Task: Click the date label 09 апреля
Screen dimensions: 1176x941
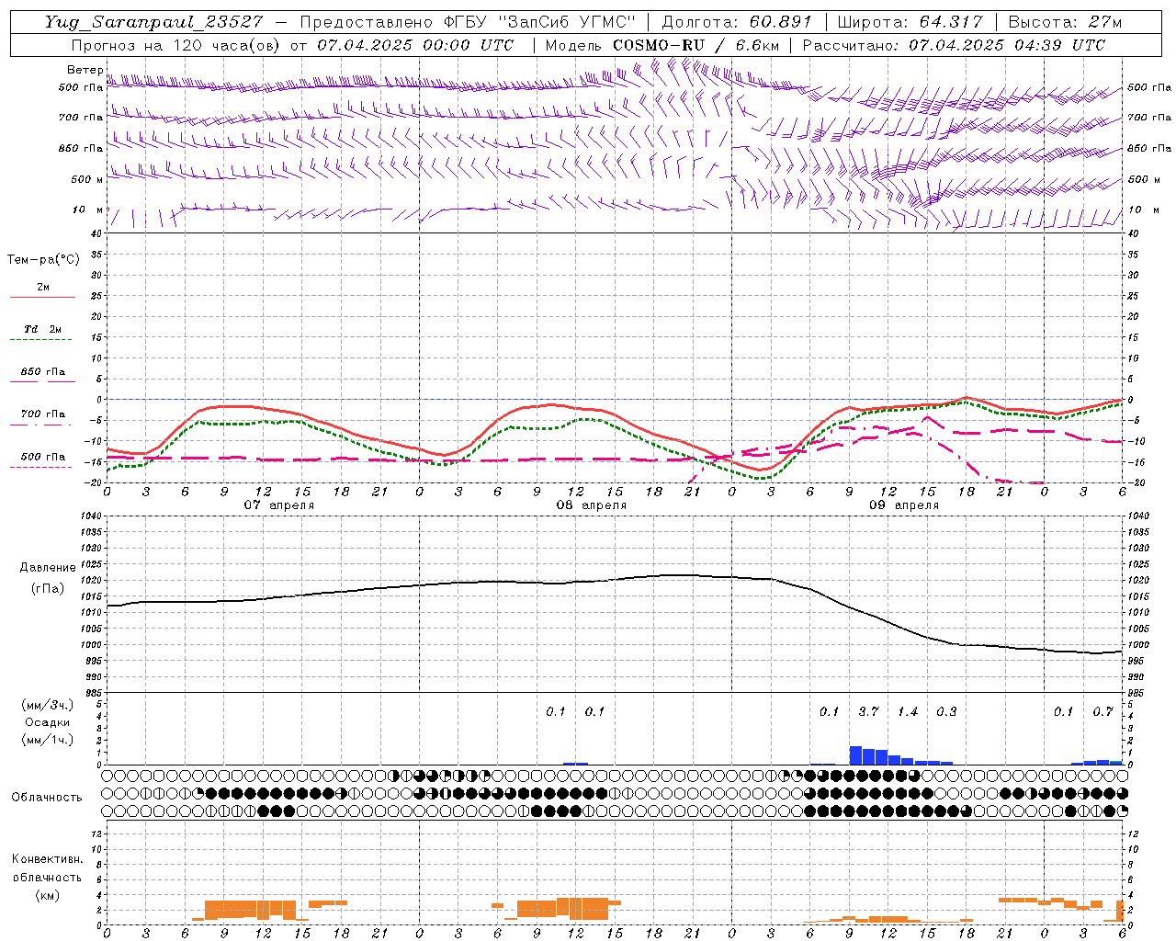Action: 904,505
